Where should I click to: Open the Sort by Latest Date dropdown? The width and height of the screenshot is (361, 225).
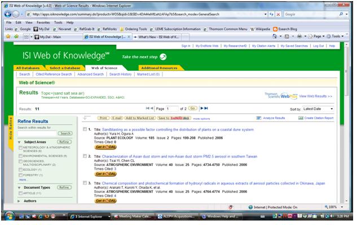point(318,109)
